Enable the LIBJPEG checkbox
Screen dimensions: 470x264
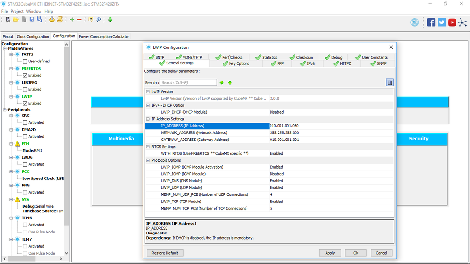pyautogui.click(x=25, y=90)
